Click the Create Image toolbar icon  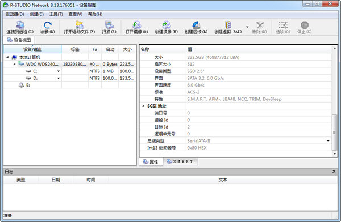click(167, 25)
